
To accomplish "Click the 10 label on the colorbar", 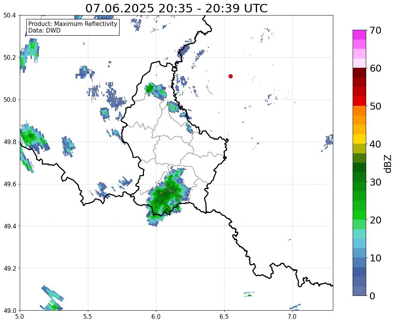I will (x=375, y=258).
